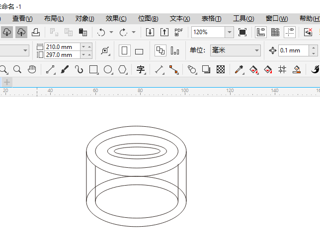Select the Rectangle tool

tap(93, 69)
